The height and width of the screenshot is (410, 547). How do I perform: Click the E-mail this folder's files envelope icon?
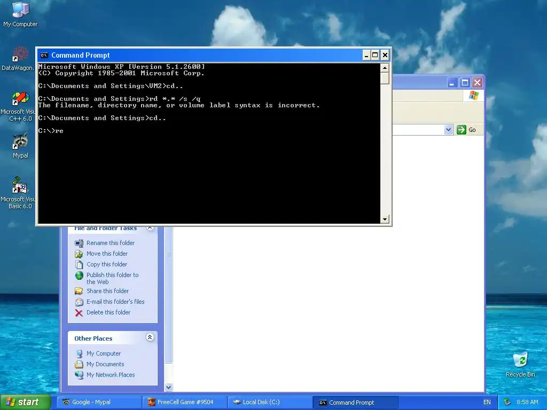[79, 302]
